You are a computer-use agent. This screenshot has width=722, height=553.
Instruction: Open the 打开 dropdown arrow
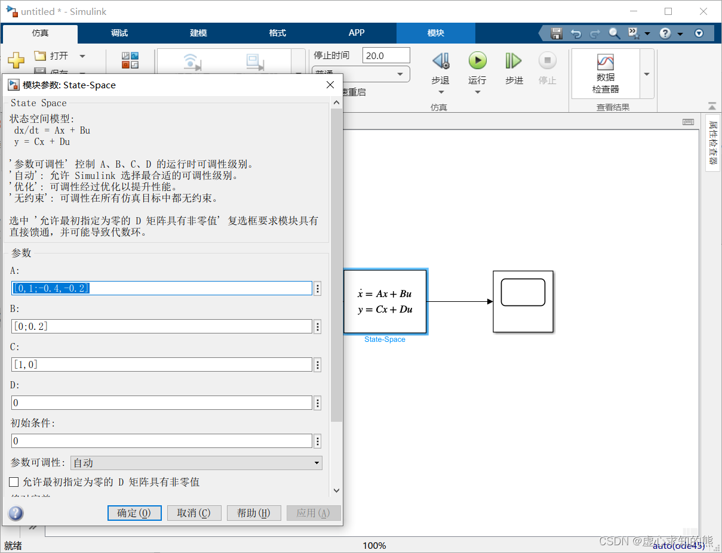[x=82, y=56]
